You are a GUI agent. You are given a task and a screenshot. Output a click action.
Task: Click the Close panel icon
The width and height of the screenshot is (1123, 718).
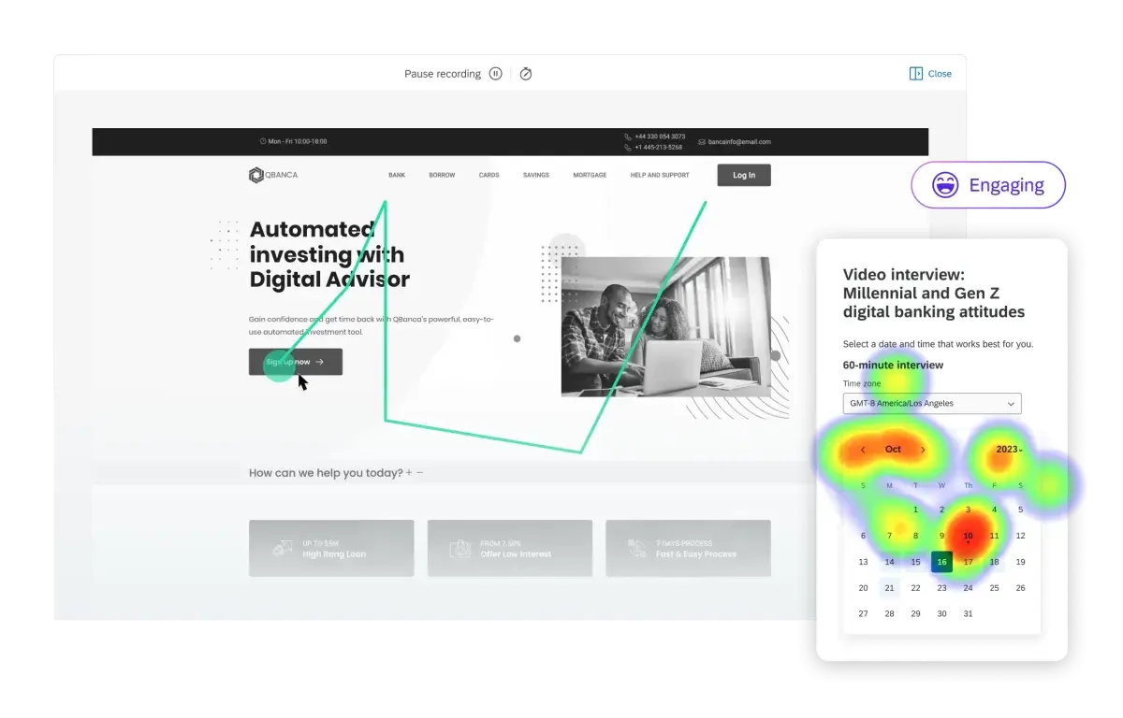click(916, 74)
